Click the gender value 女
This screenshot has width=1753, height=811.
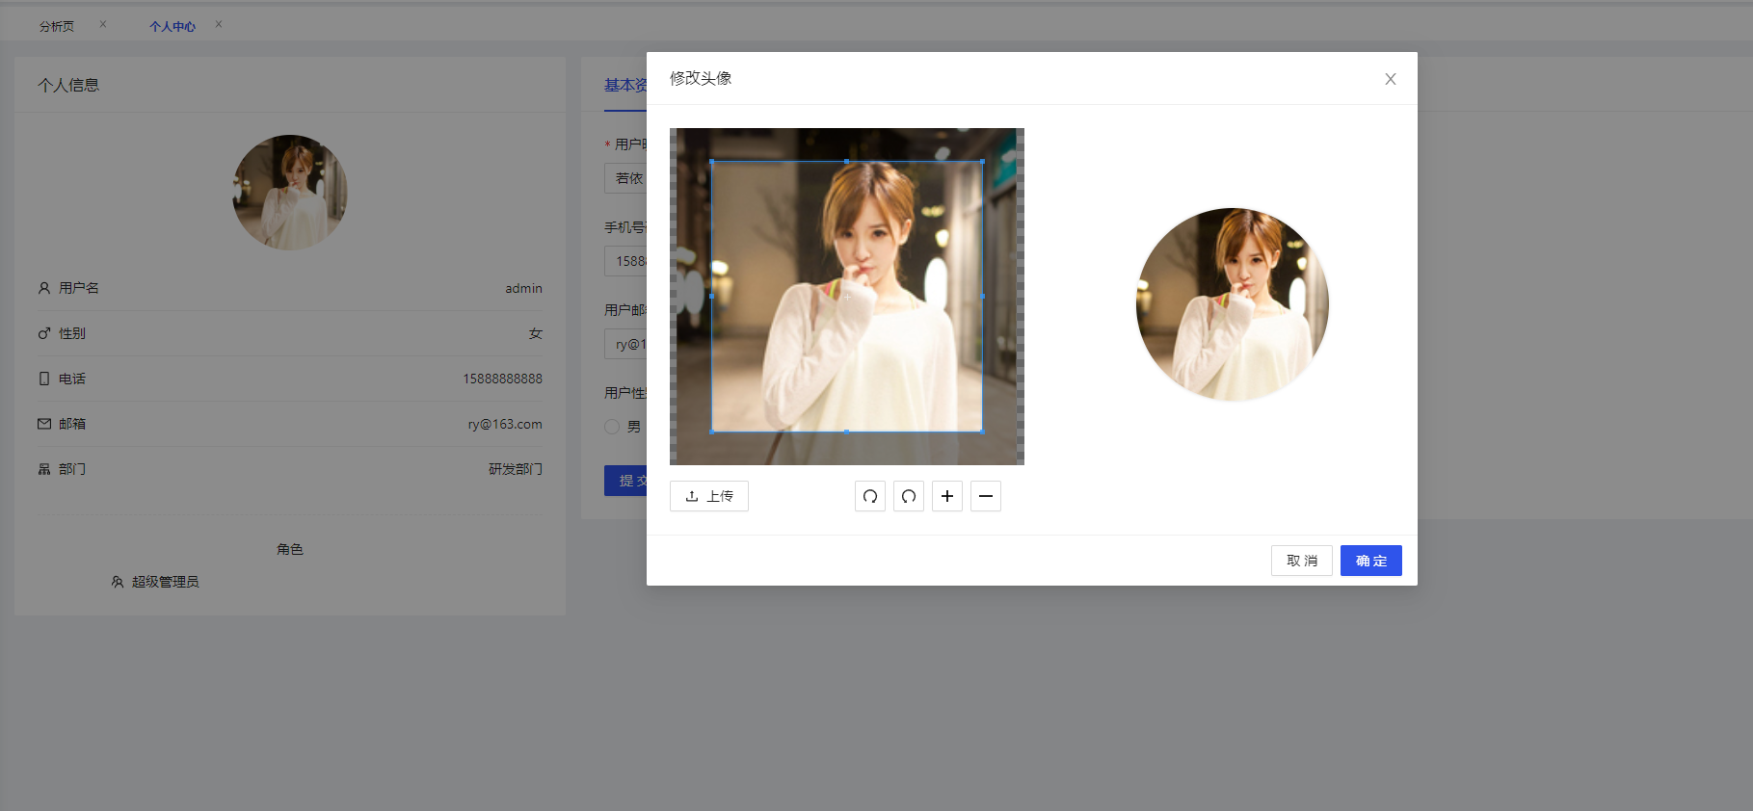pyautogui.click(x=536, y=333)
